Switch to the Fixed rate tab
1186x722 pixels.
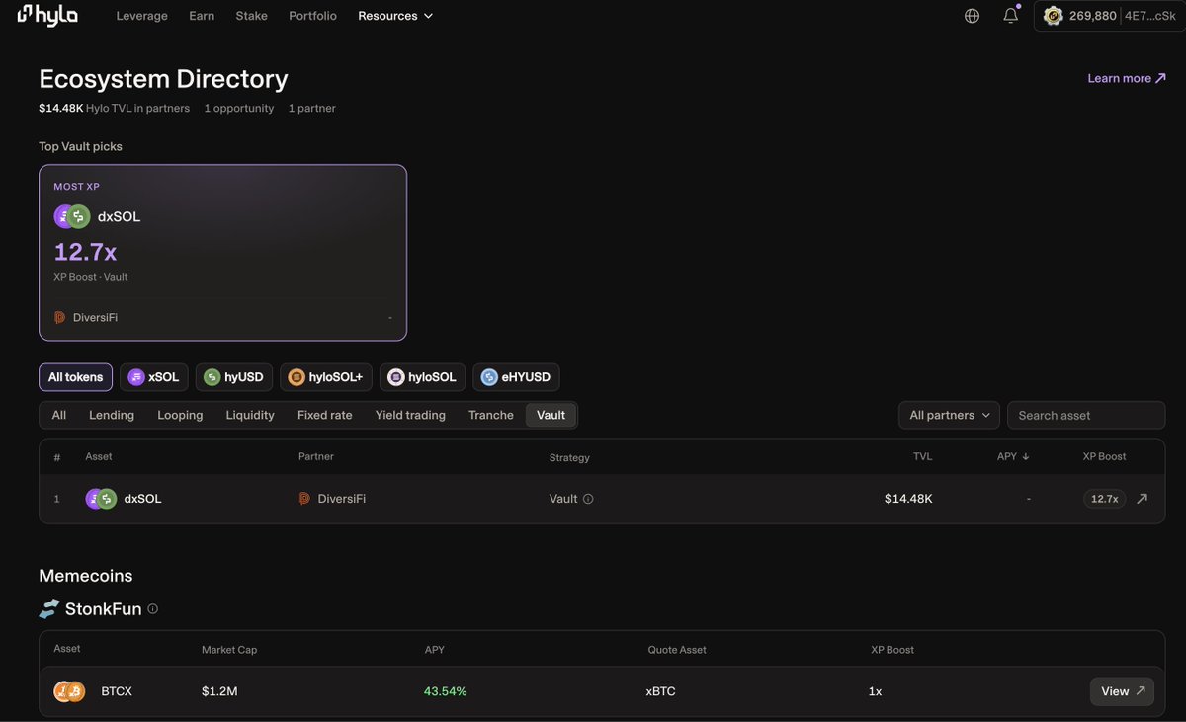tap(325, 415)
